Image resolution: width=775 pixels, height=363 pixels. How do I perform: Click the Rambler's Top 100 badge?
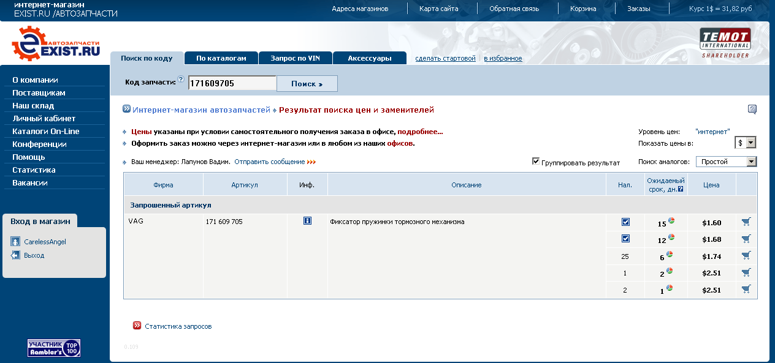(54, 348)
